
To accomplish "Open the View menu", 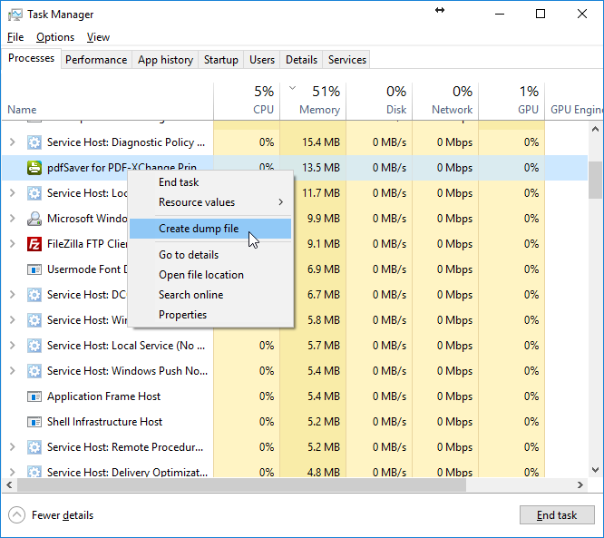I will pos(98,37).
